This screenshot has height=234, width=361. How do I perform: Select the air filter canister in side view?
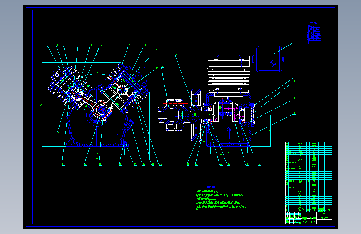click(269, 59)
